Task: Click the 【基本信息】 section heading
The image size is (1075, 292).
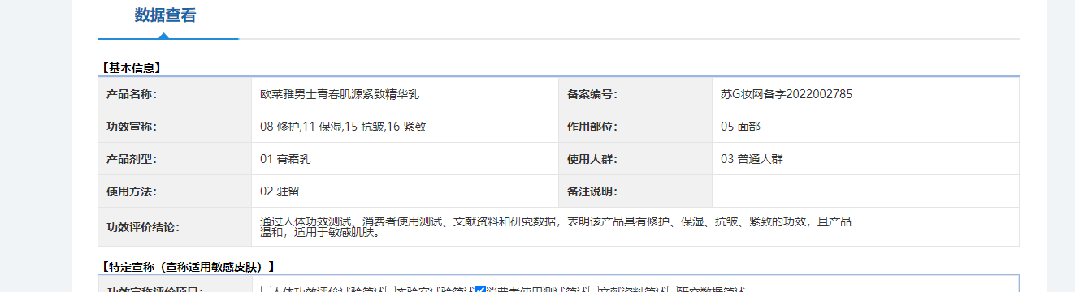Action: 131,67
